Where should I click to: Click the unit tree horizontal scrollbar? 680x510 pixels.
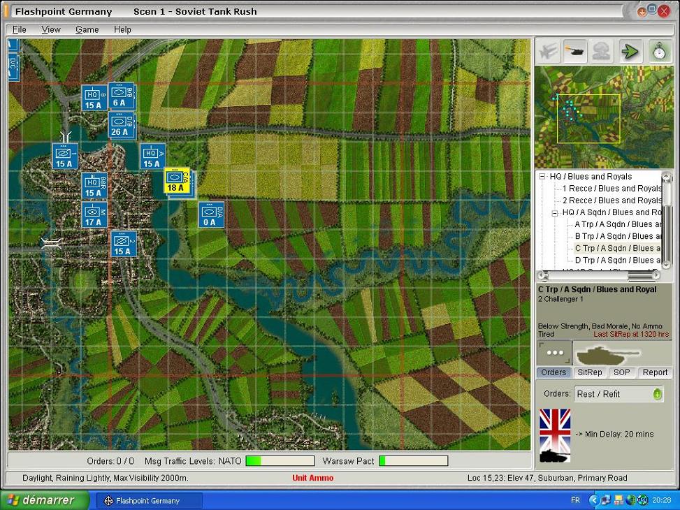(599, 275)
